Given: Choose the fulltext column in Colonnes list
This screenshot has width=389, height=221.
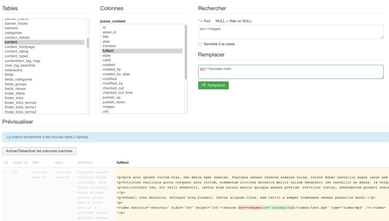Looking at the screenshot, I should pyautogui.click(x=142, y=51).
